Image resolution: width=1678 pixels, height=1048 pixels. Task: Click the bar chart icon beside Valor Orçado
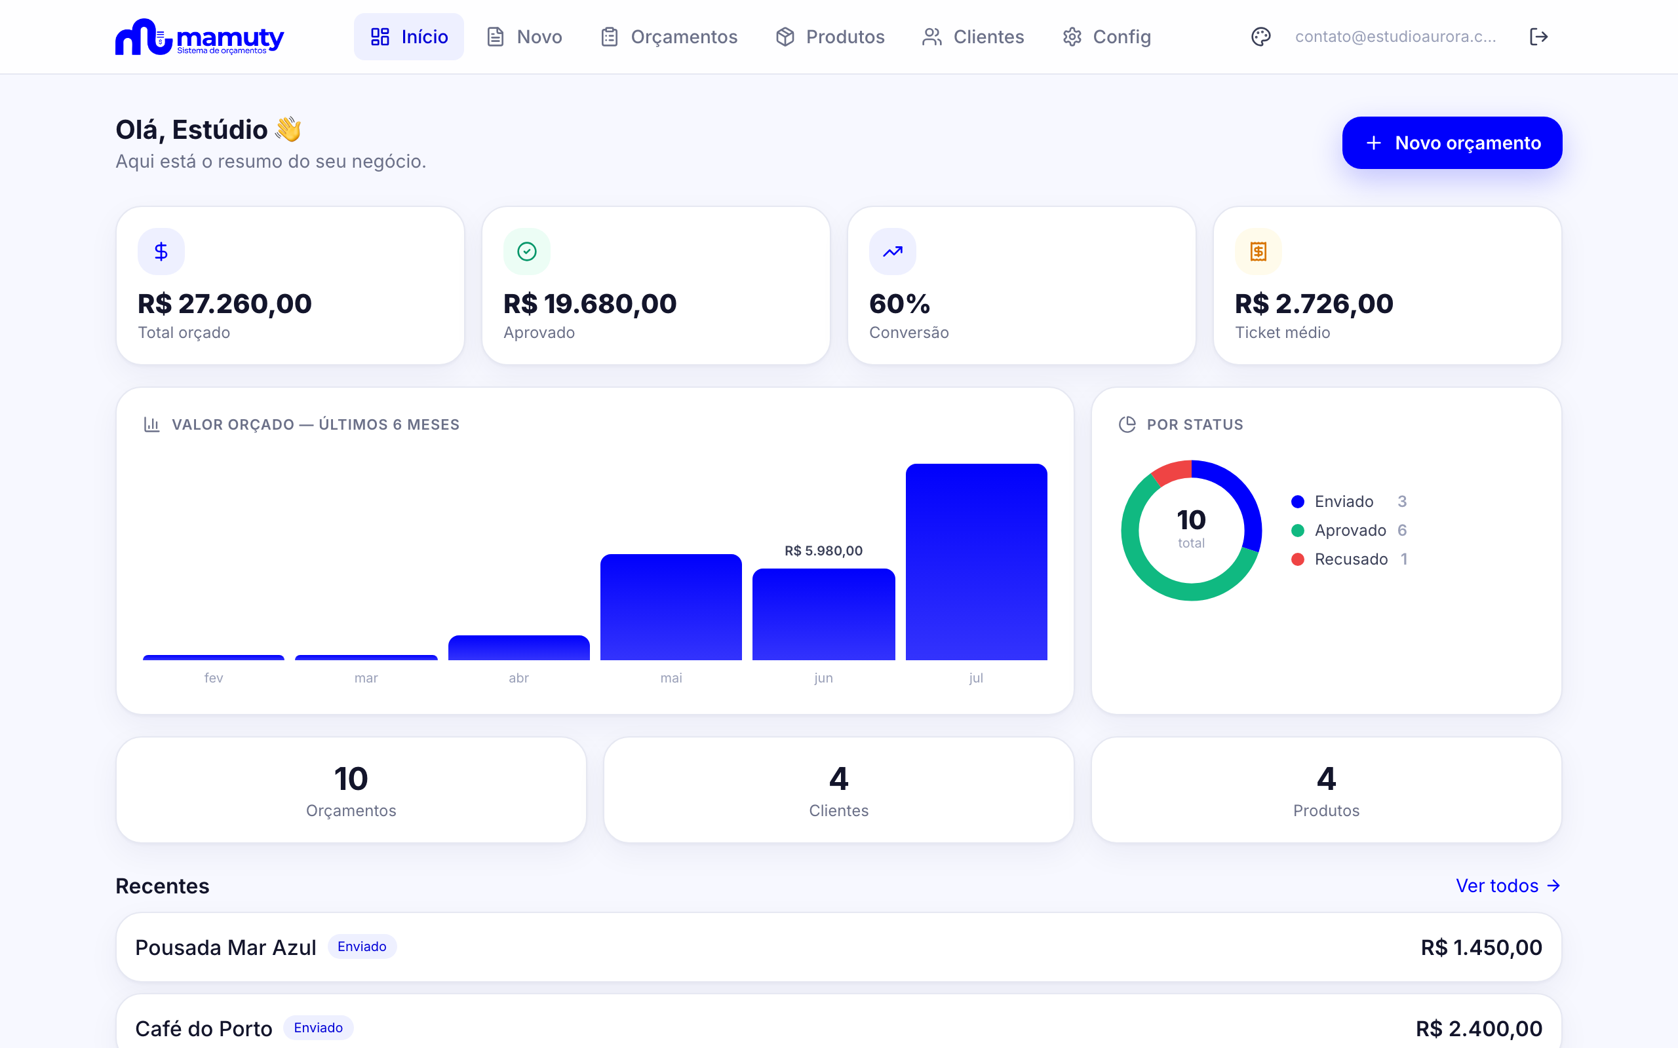tap(152, 424)
